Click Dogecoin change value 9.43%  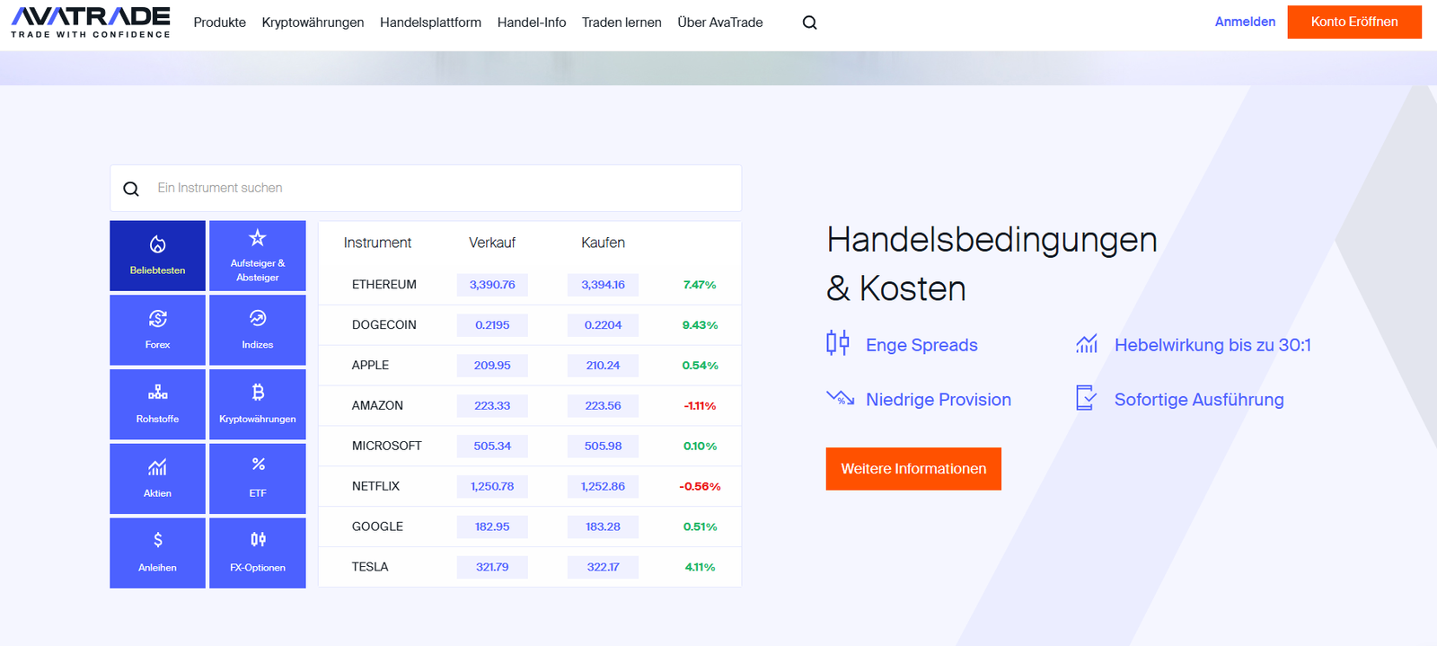(x=700, y=325)
